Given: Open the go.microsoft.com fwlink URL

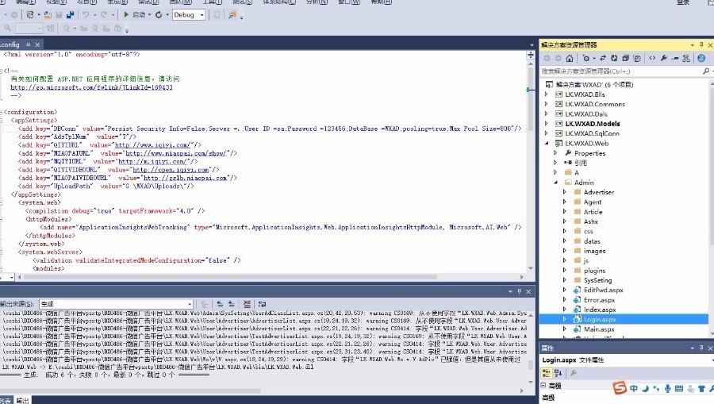Looking at the screenshot, I should pyautogui.click(x=91, y=87).
